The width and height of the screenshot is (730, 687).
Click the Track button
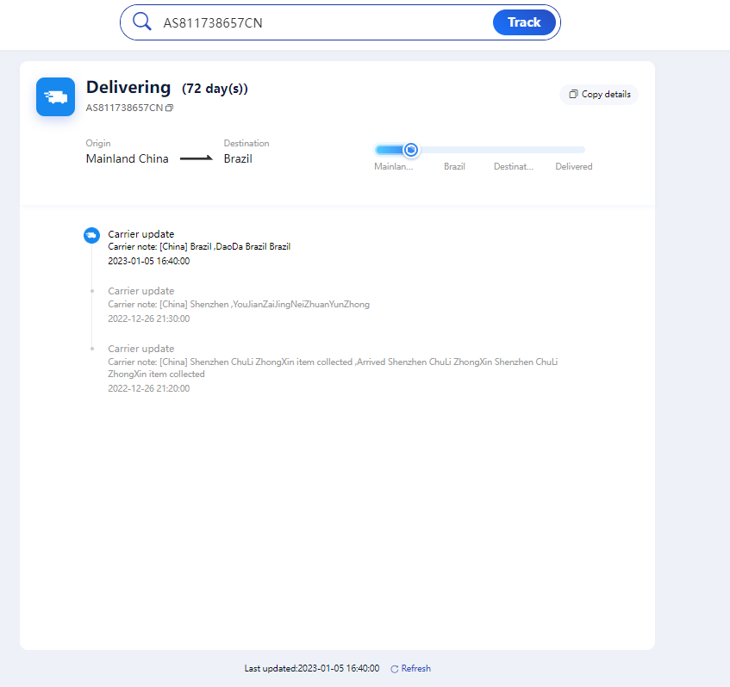tap(524, 22)
